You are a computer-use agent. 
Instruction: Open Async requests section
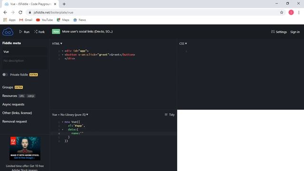tap(13, 104)
